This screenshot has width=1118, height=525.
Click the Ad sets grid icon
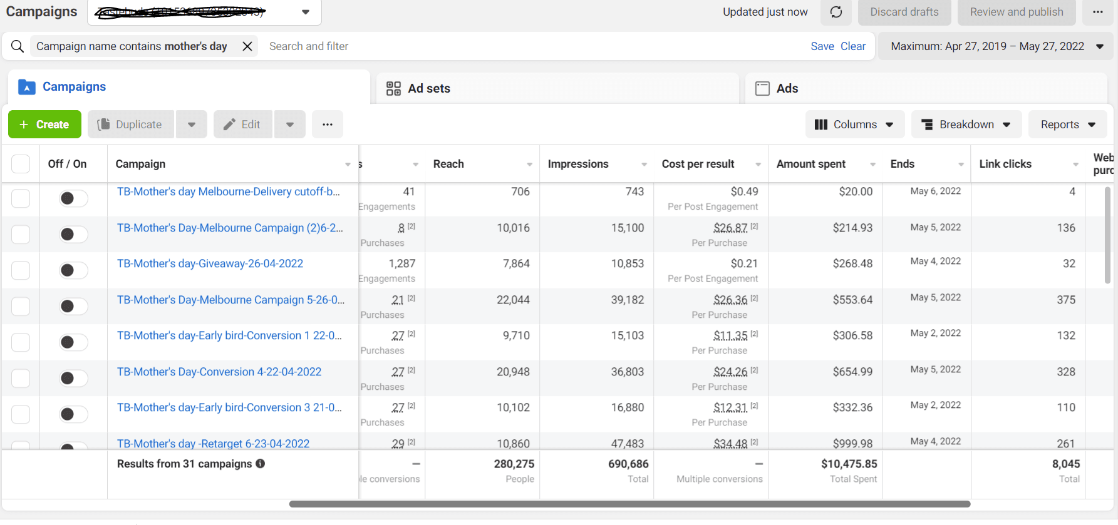tap(393, 88)
